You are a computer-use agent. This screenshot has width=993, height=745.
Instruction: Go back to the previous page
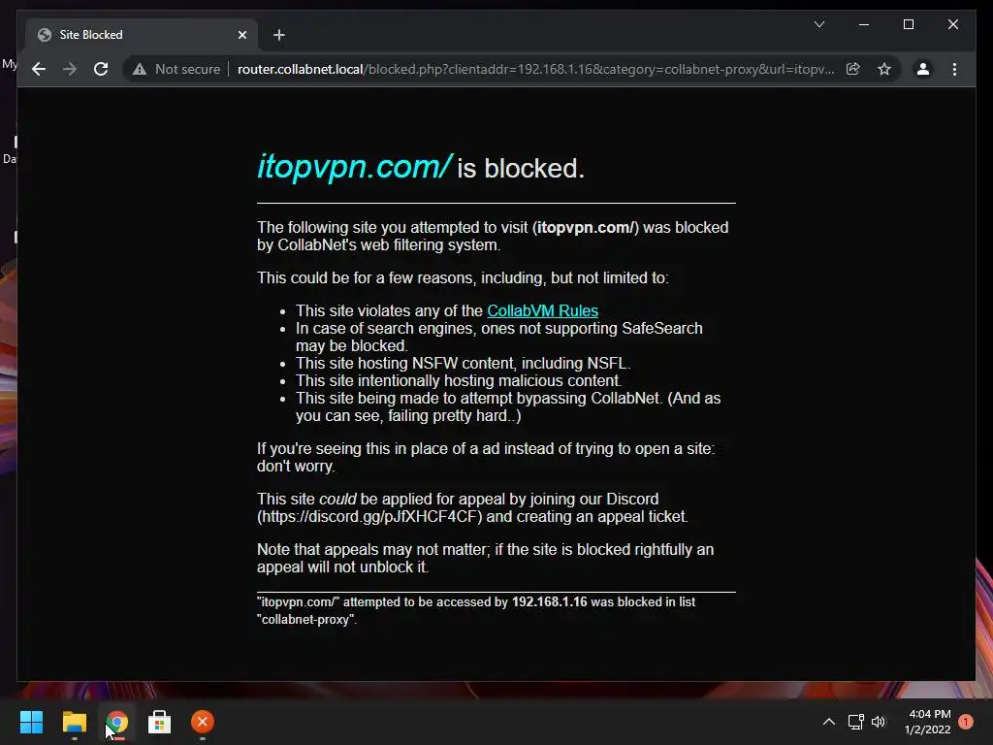click(39, 69)
